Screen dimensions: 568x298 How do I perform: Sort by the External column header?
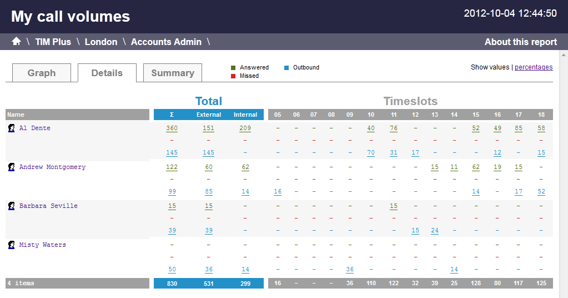coord(209,115)
